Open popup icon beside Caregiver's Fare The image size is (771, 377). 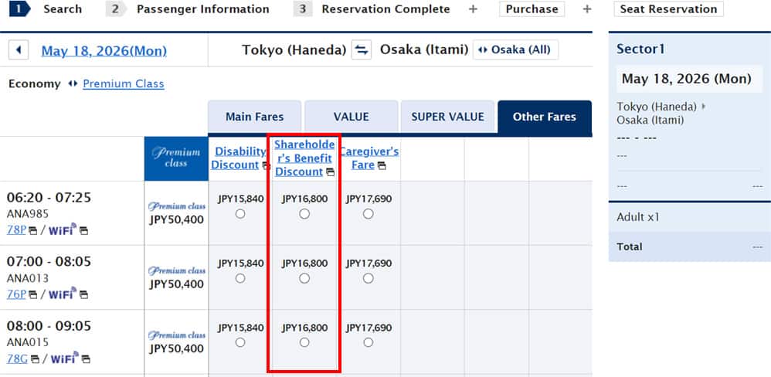click(x=382, y=165)
